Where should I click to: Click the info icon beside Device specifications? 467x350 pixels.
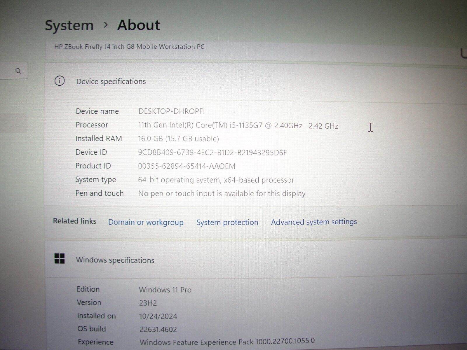coord(60,81)
